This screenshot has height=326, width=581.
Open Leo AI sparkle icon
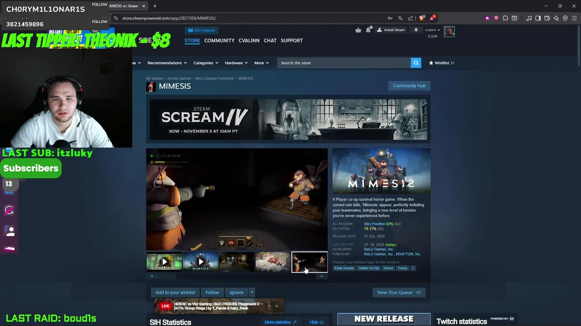556,18
